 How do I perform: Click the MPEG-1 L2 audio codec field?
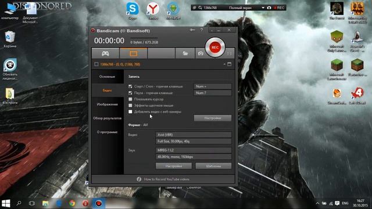coord(194,150)
